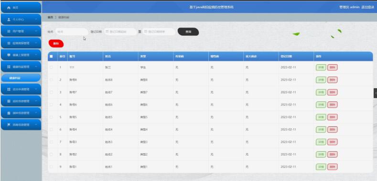
Task: Click the home breadcrumb link
Action: point(50,17)
